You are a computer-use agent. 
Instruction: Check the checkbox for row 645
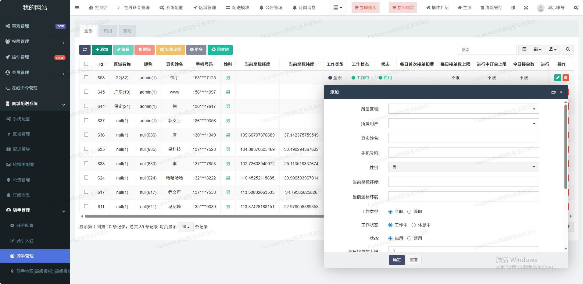[86, 92]
